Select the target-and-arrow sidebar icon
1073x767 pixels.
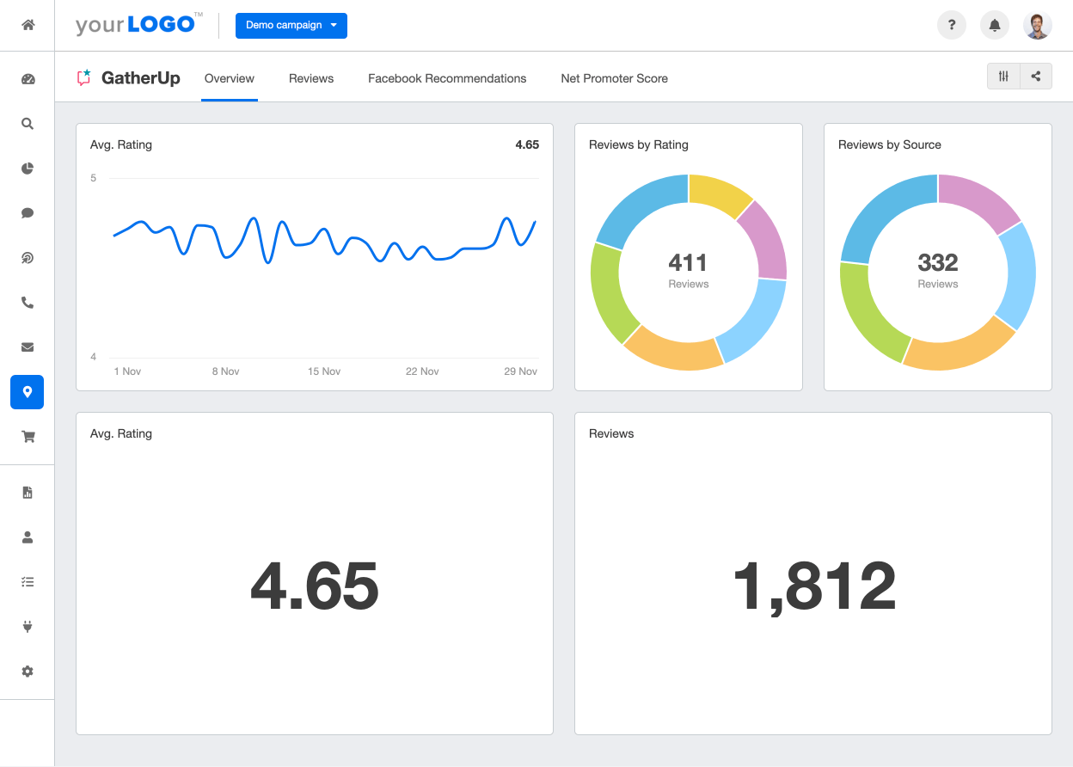tap(28, 258)
